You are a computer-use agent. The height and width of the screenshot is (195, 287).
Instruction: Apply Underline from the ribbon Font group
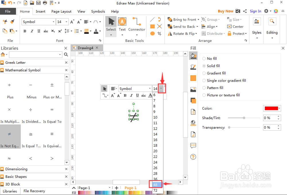(x=39, y=31)
